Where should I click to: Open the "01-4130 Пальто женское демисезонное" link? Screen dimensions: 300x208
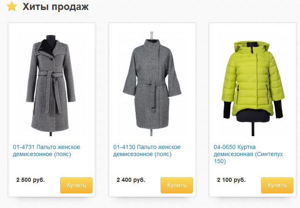pos(147,151)
